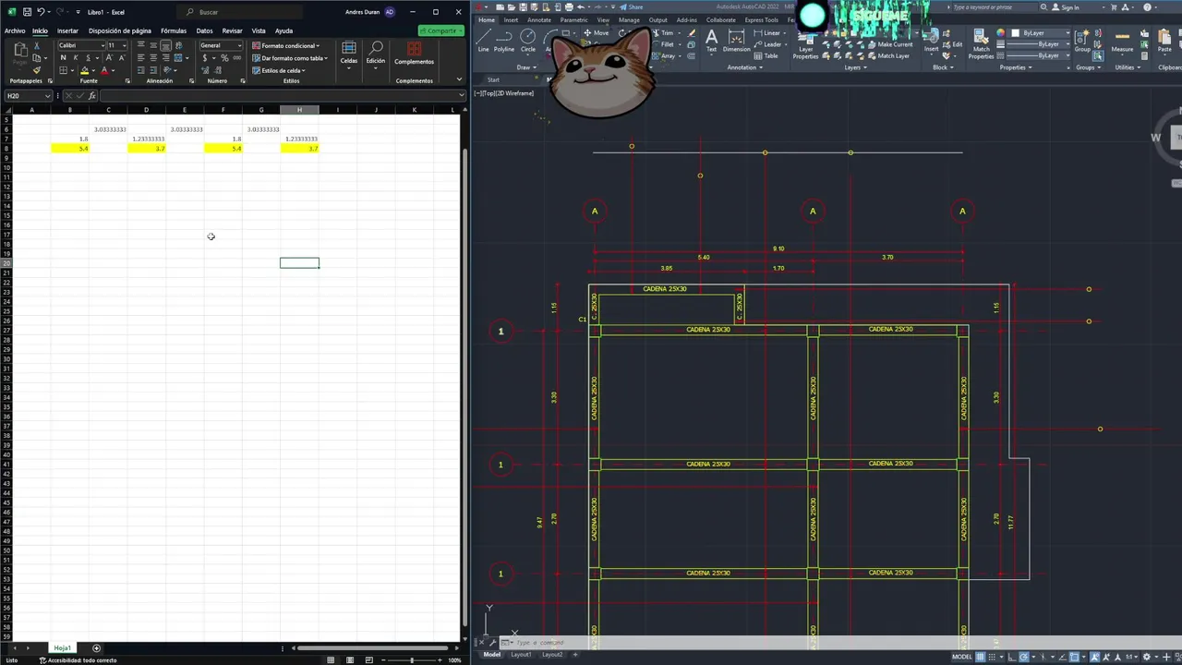Open the Calibri font name dropdown
This screenshot has height=665, width=1182.
pos(103,45)
